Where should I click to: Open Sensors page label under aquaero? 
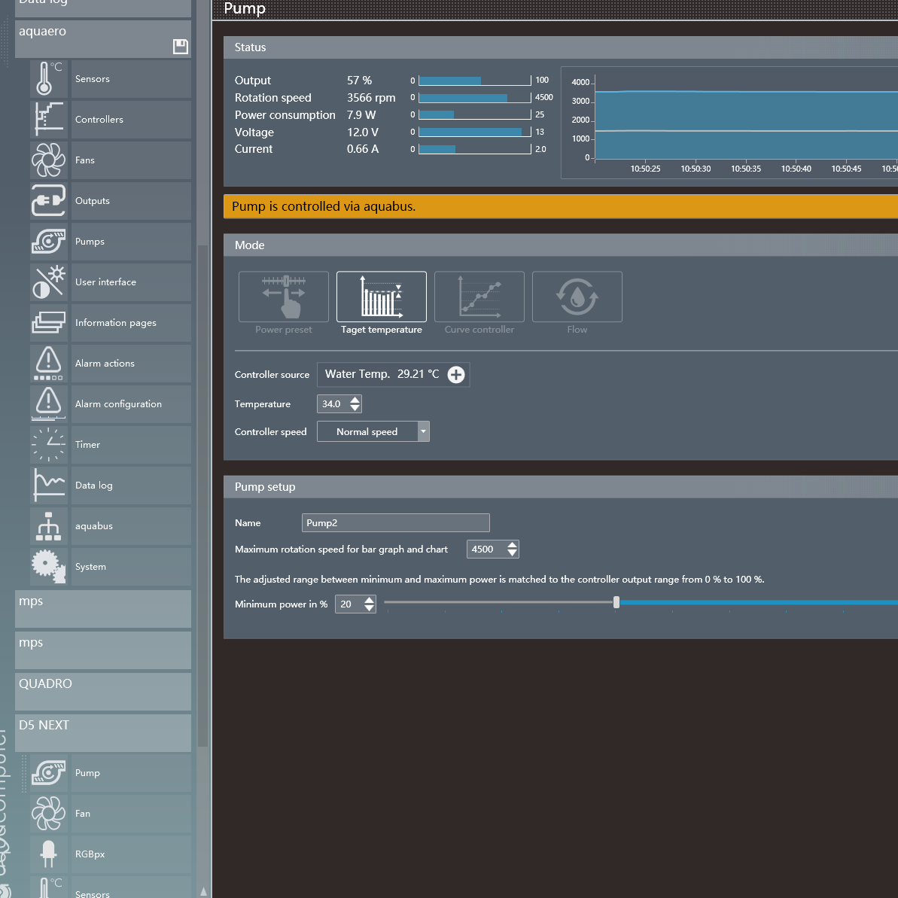131,79
